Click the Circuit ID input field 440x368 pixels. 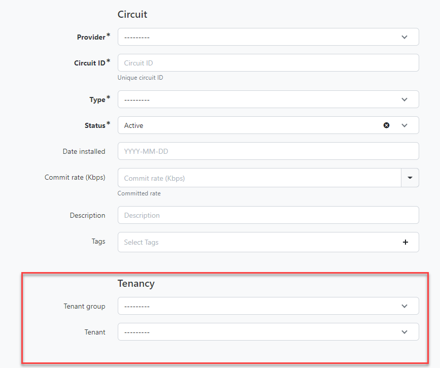pyautogui.click(x=268, y=62)
